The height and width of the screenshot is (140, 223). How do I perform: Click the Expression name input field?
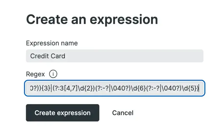coord(114,56)
